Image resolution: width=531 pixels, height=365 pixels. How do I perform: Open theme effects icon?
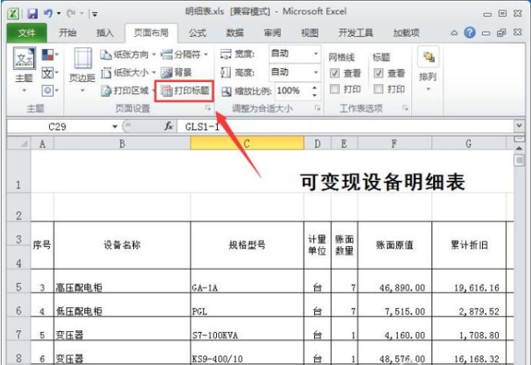pos(50,91)
